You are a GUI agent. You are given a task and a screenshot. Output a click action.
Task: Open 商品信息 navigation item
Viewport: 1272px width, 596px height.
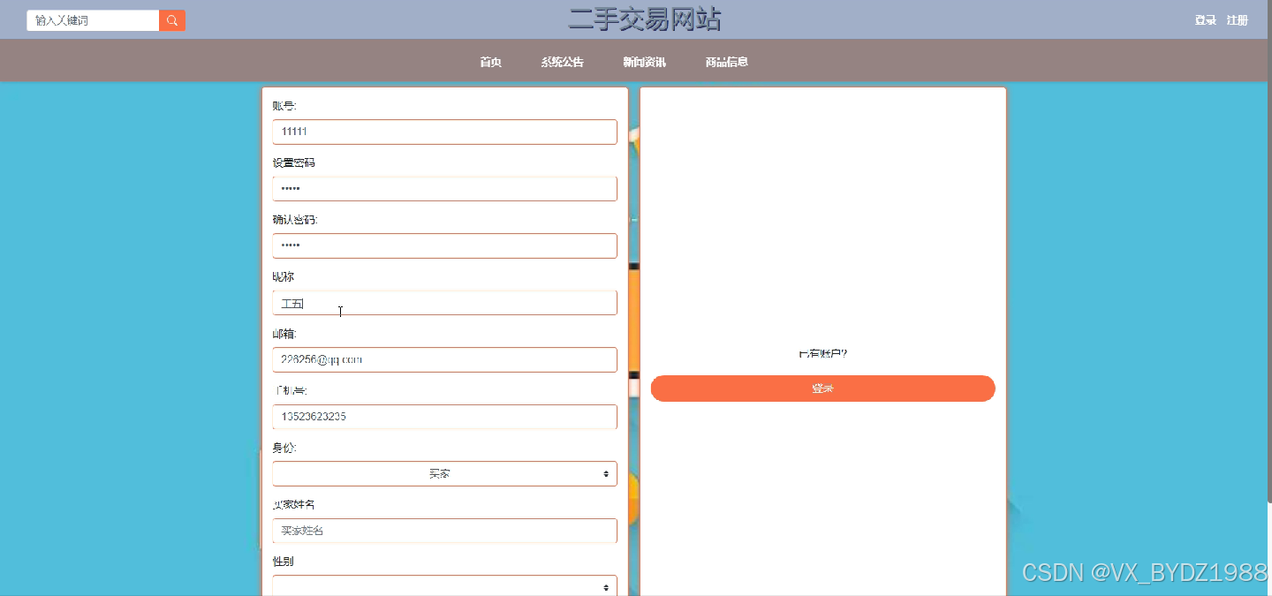point(727,62)
